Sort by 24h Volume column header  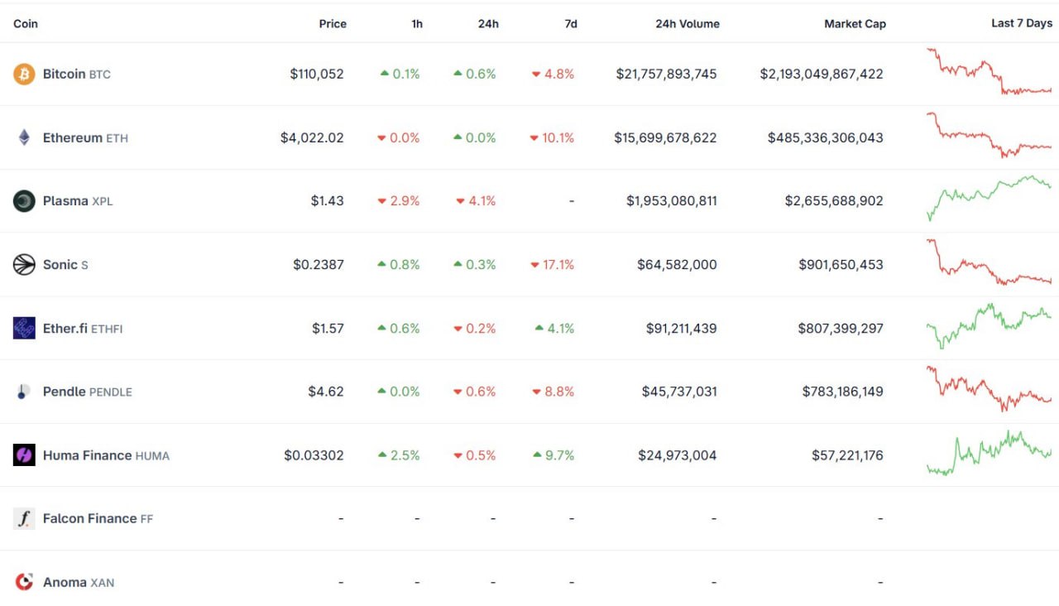[x=687, y=24]
